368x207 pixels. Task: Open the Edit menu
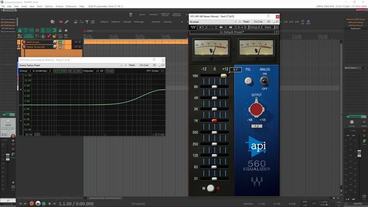9,6
